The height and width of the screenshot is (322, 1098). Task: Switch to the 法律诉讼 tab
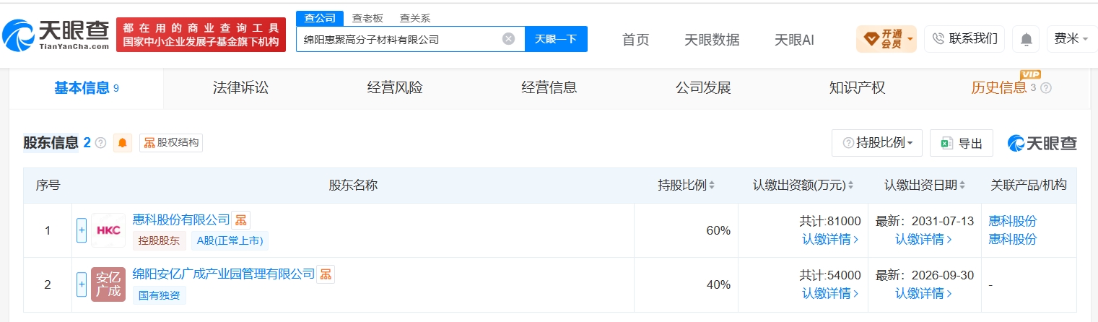[240, 88]
